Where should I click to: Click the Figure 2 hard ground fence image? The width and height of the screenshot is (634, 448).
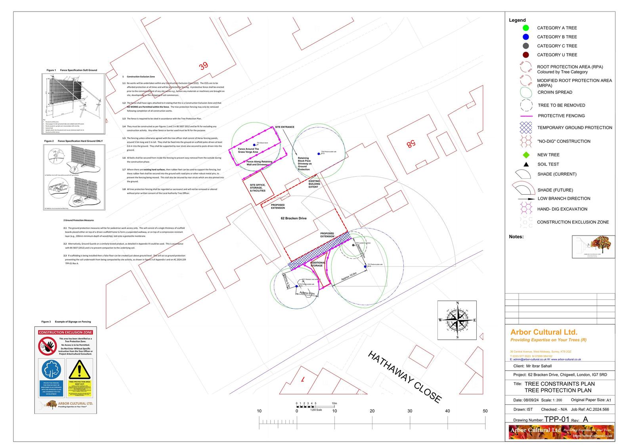(x=74, y=177)
